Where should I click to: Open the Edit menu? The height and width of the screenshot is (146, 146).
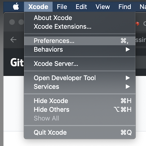pos(81,7)
